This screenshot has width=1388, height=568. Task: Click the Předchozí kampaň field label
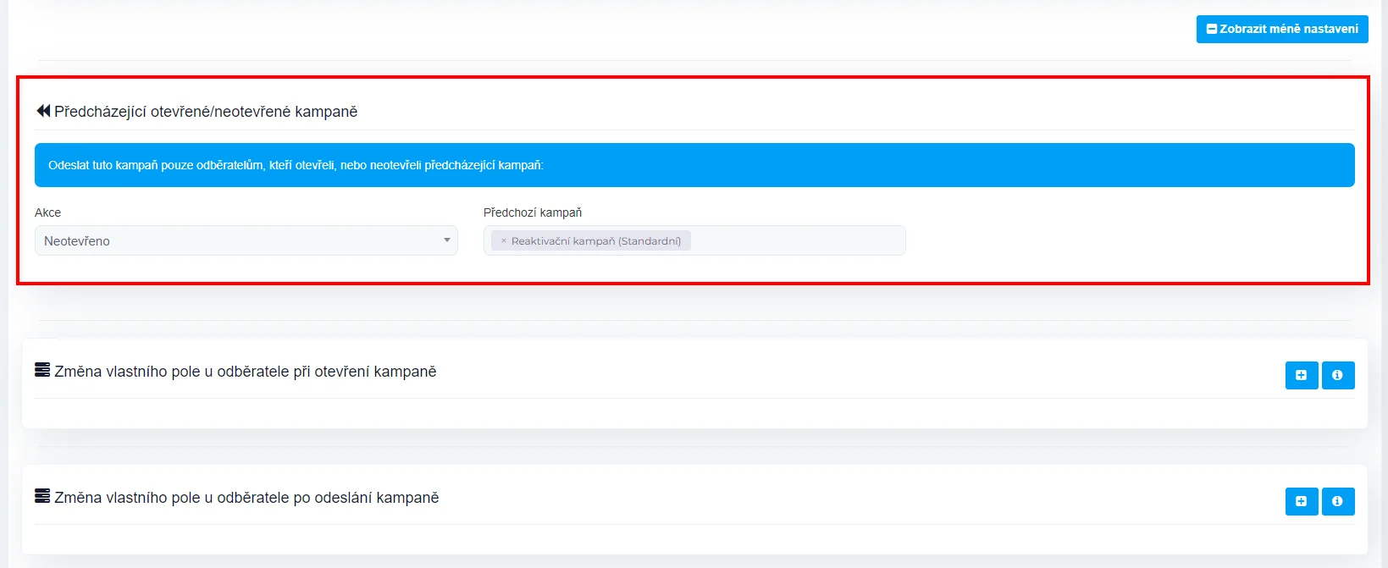click(x=532, y=212)
